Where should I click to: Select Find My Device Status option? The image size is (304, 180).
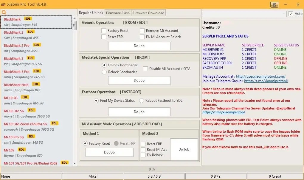click(96, 101)
